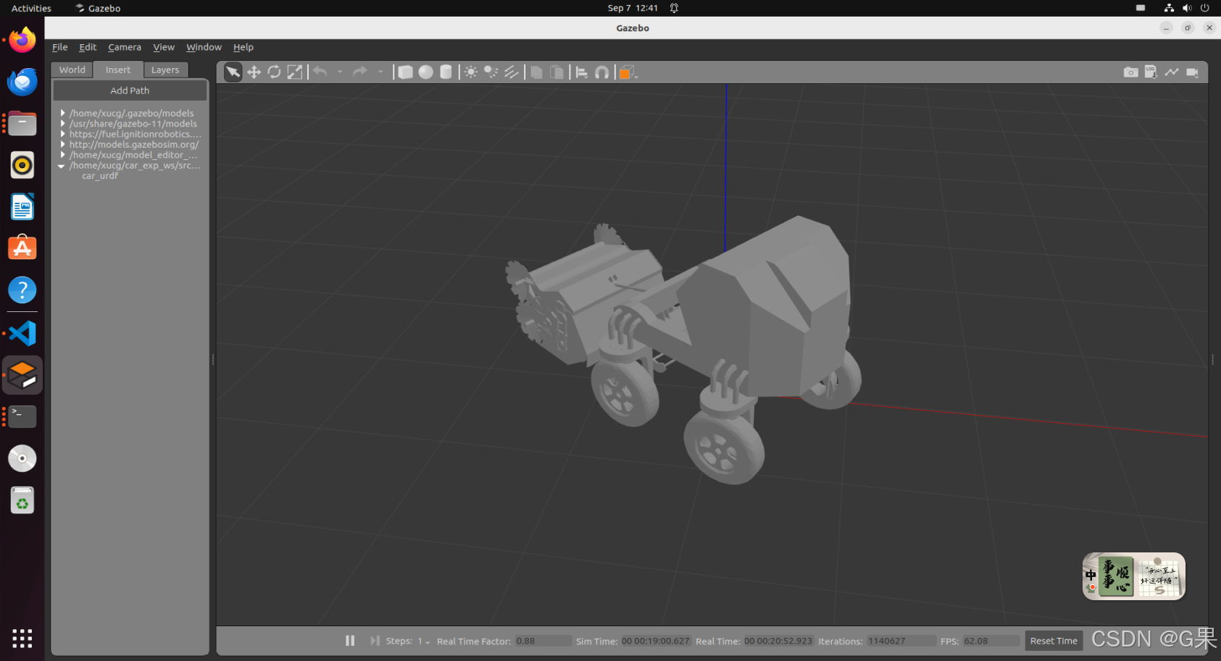The width and height of the screenshot is (1221, 661).
Task: Expand fuel.ignitionrobotics path entry
Action: 63,134
